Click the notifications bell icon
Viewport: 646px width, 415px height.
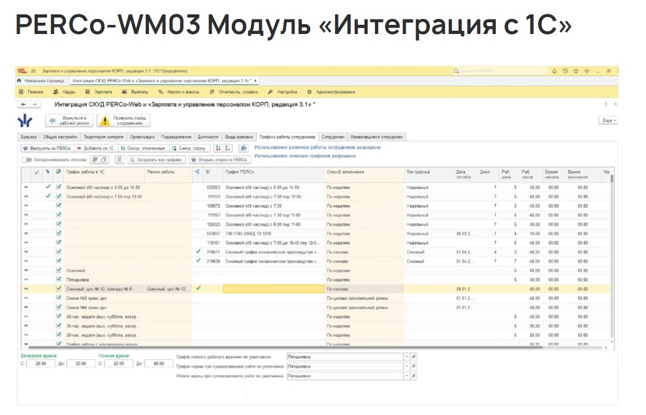[x=555, y=71]
